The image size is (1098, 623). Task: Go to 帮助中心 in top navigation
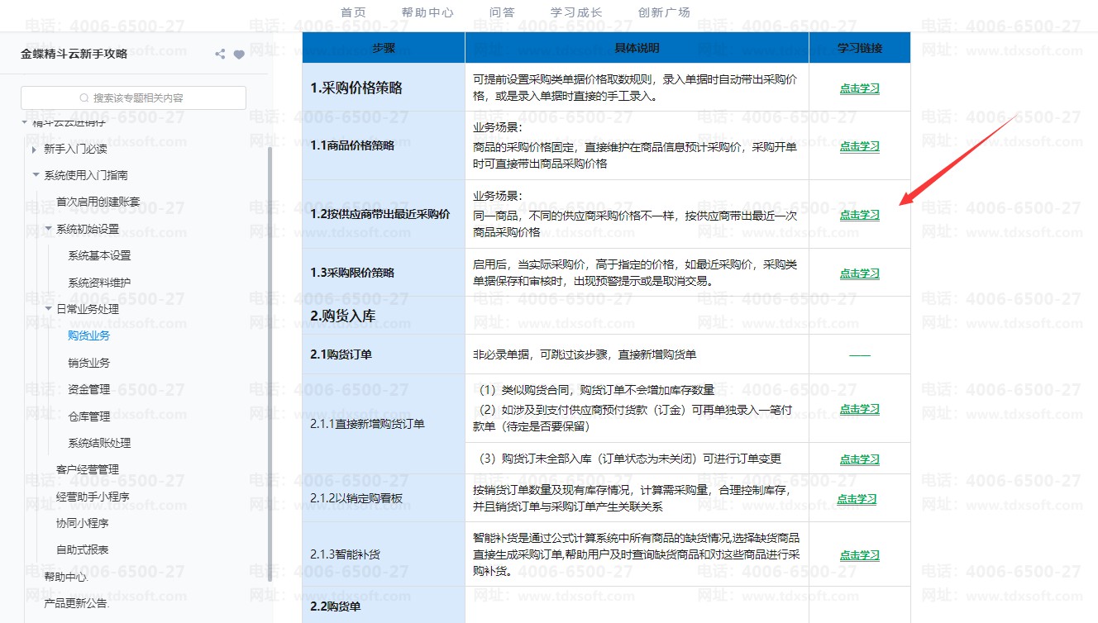(x=427, y=12)
